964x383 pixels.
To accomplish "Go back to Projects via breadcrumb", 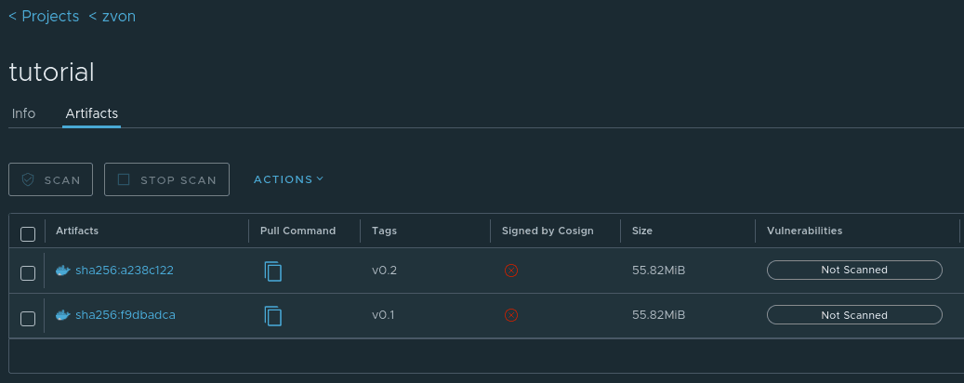I will pyautogui.click(x=44, y=17).
